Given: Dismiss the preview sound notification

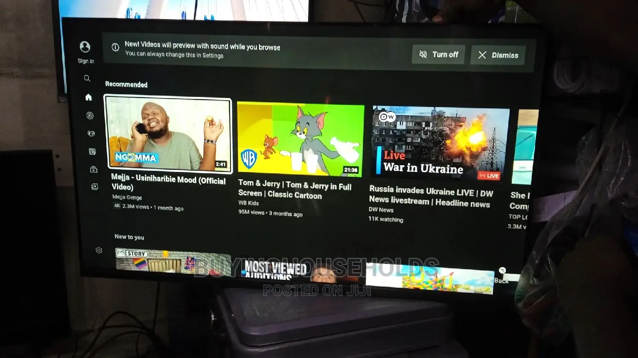Looking at the screenshot, I should pyautogui.click(x=498, y=55).
